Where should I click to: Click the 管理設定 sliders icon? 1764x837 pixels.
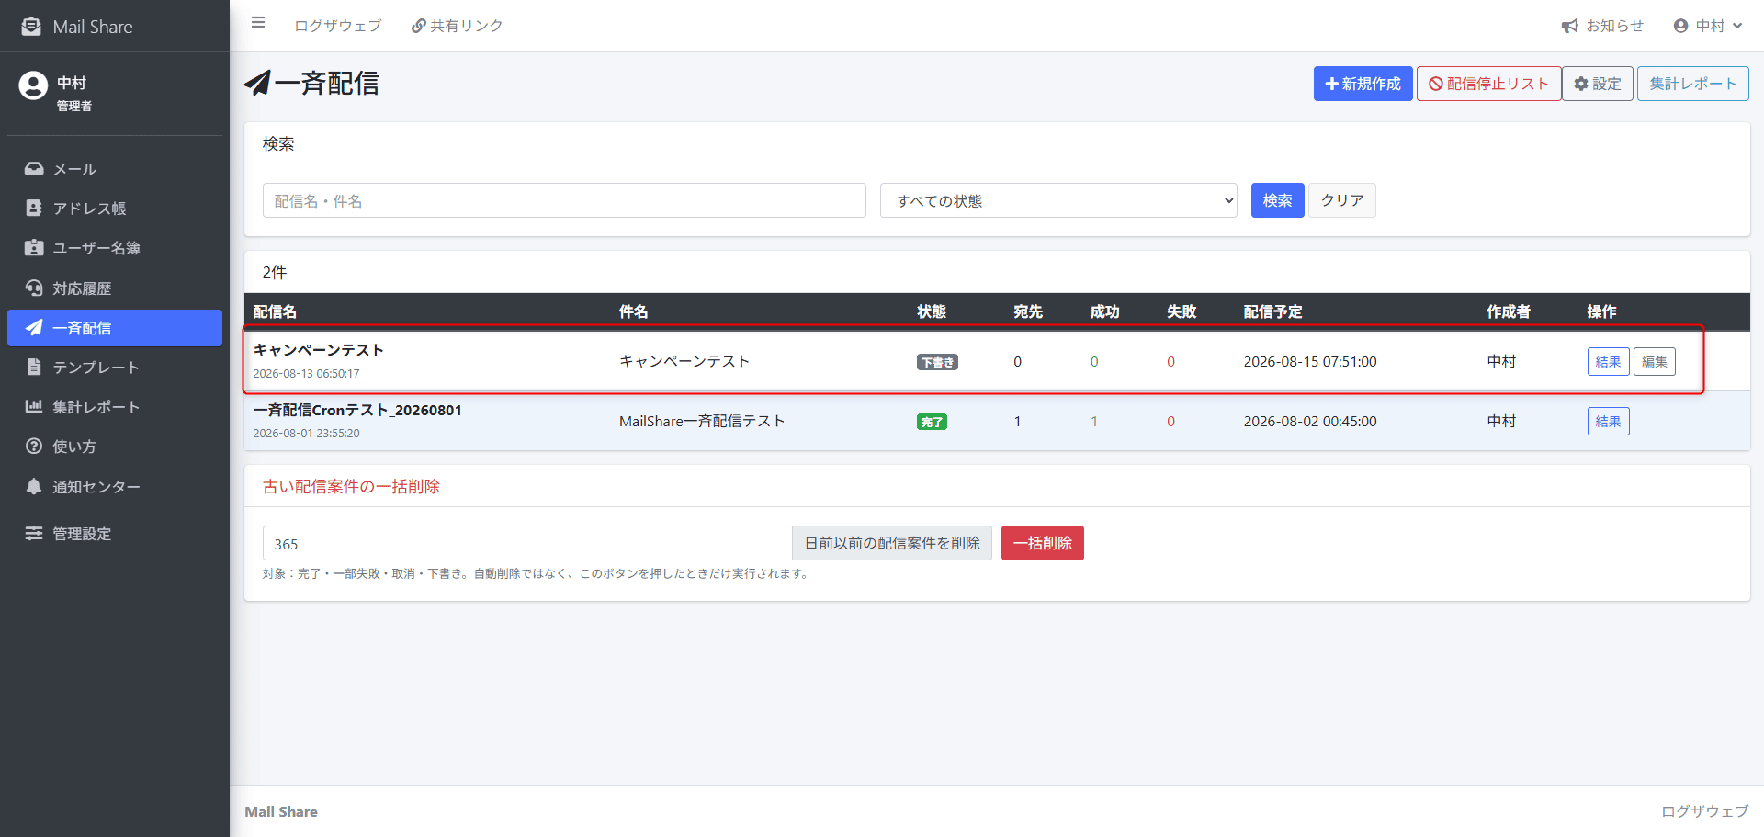(x=34, y=533)
